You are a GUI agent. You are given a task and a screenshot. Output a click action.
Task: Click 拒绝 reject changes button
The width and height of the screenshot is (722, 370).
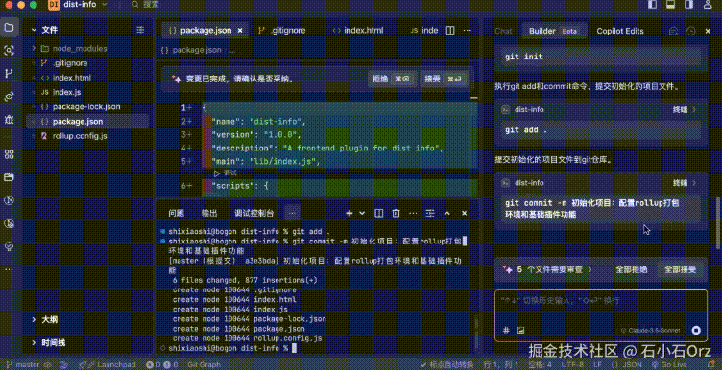[x=393, y=79]
